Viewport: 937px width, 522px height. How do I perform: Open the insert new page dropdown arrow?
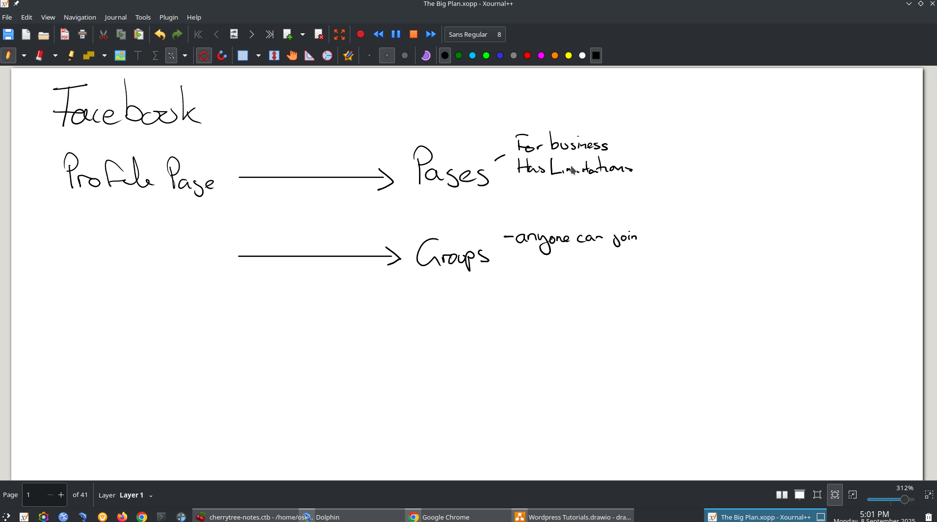pyautogui.click(x=303, y=34)
